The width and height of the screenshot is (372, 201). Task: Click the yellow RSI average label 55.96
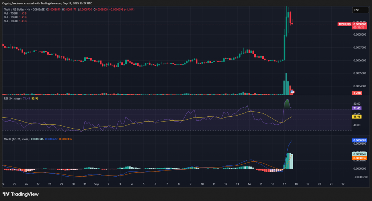point(356,116)
